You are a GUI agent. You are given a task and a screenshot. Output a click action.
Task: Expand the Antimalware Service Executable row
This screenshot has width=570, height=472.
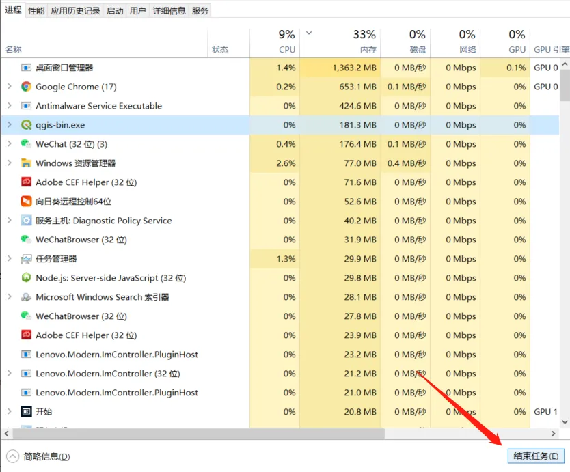pos(10,106)
